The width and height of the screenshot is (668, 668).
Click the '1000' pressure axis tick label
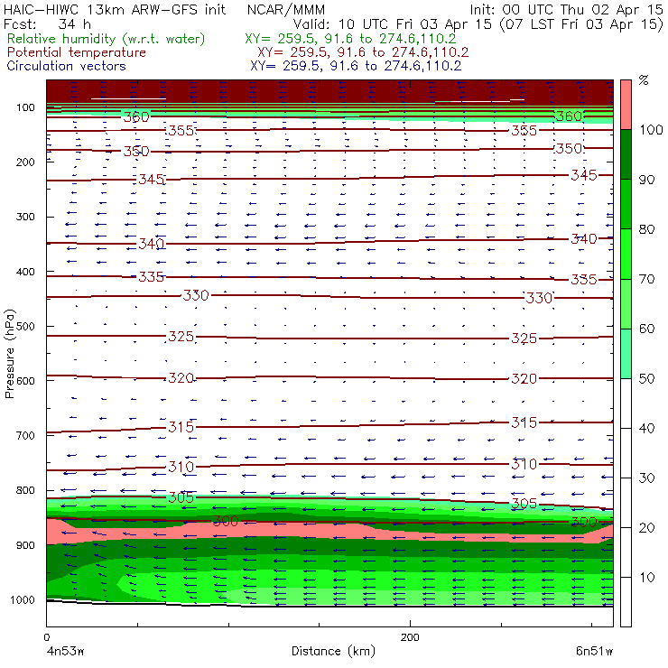[23, 599]
